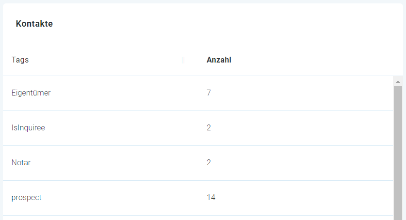Click the count 14 for prospect
406x220 pixels.
pos(211,198)
